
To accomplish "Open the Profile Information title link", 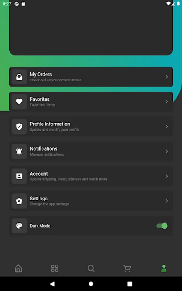I will pos(50,124).
